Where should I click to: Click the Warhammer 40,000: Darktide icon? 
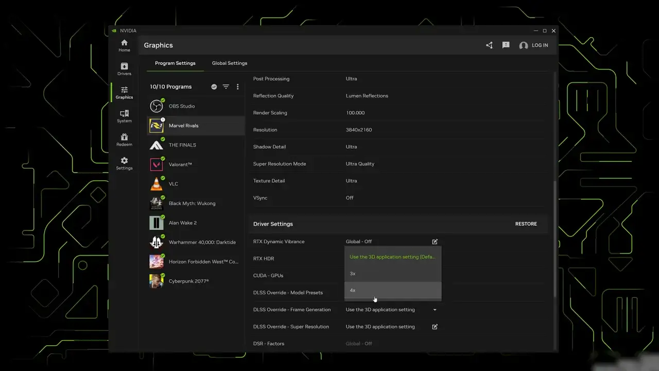157,242
